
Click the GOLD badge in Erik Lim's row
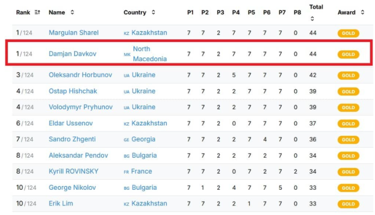(348, 204)
